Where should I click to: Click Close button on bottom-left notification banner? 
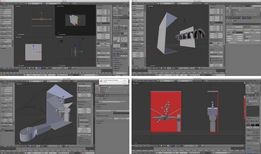coord(125,80)
